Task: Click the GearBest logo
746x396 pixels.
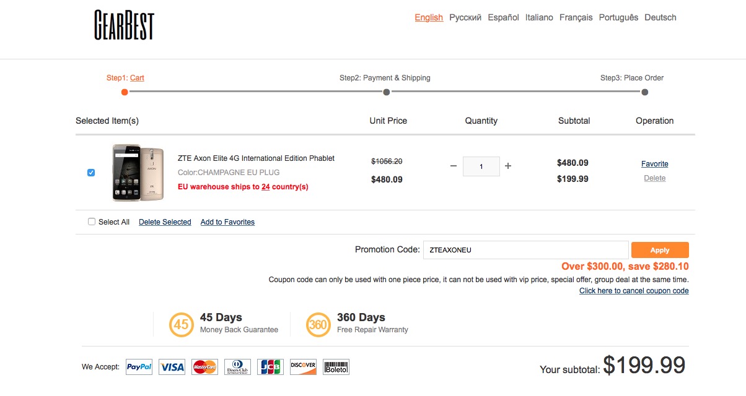Action: [124, 25]
